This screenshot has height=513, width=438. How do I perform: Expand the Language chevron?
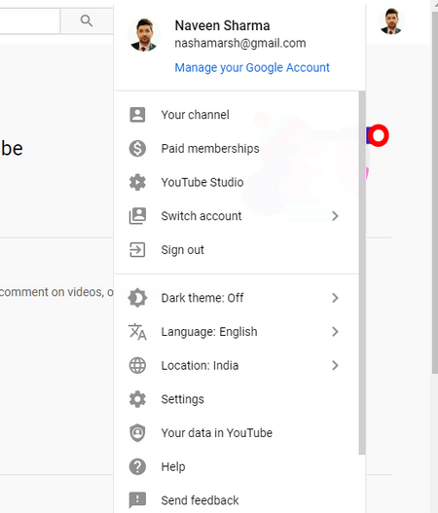pyautogui.click(x=335, y=332)
